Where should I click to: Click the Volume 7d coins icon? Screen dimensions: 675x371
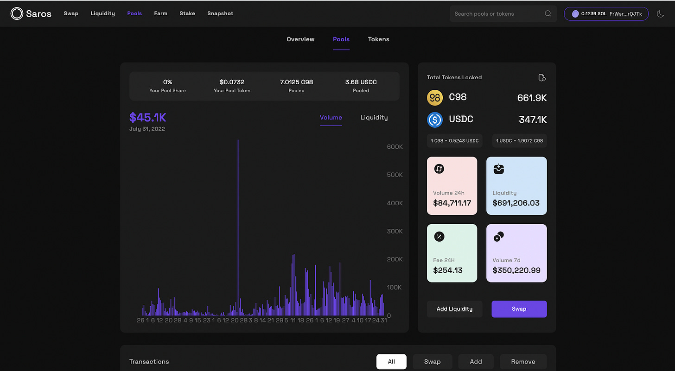[x=499, y=237]
